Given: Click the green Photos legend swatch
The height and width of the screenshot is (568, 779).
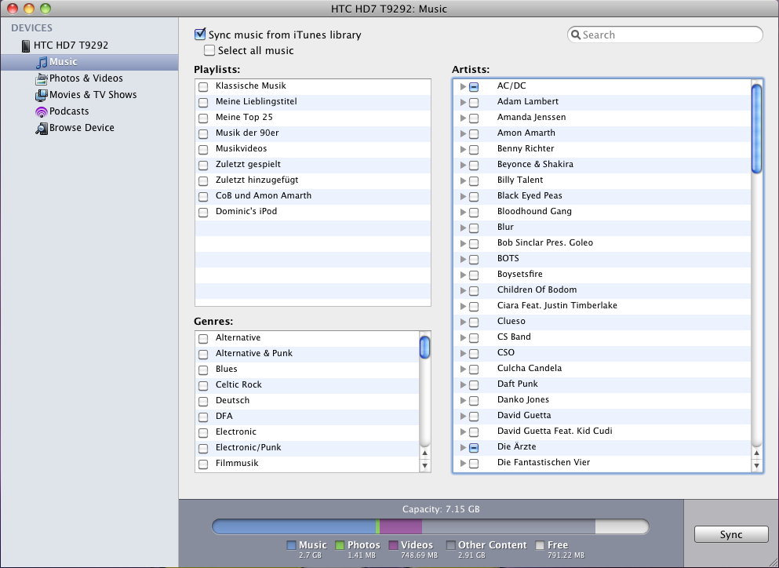Looking at the screenshot, I should 340,545.
